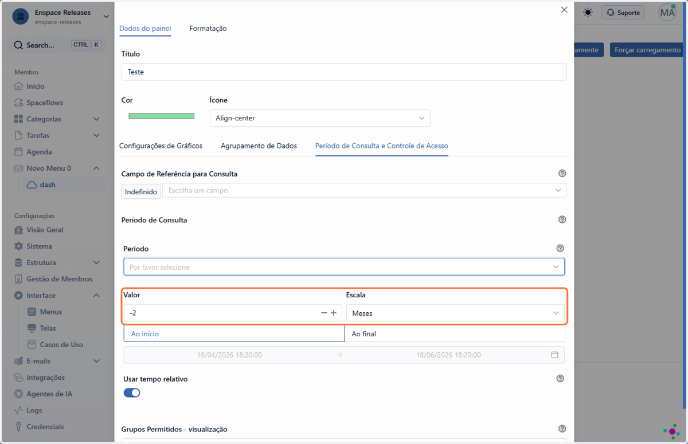Open Configurações de Gráficos tab
This screenshot has width=688, height=444.
tap(161, 146)
